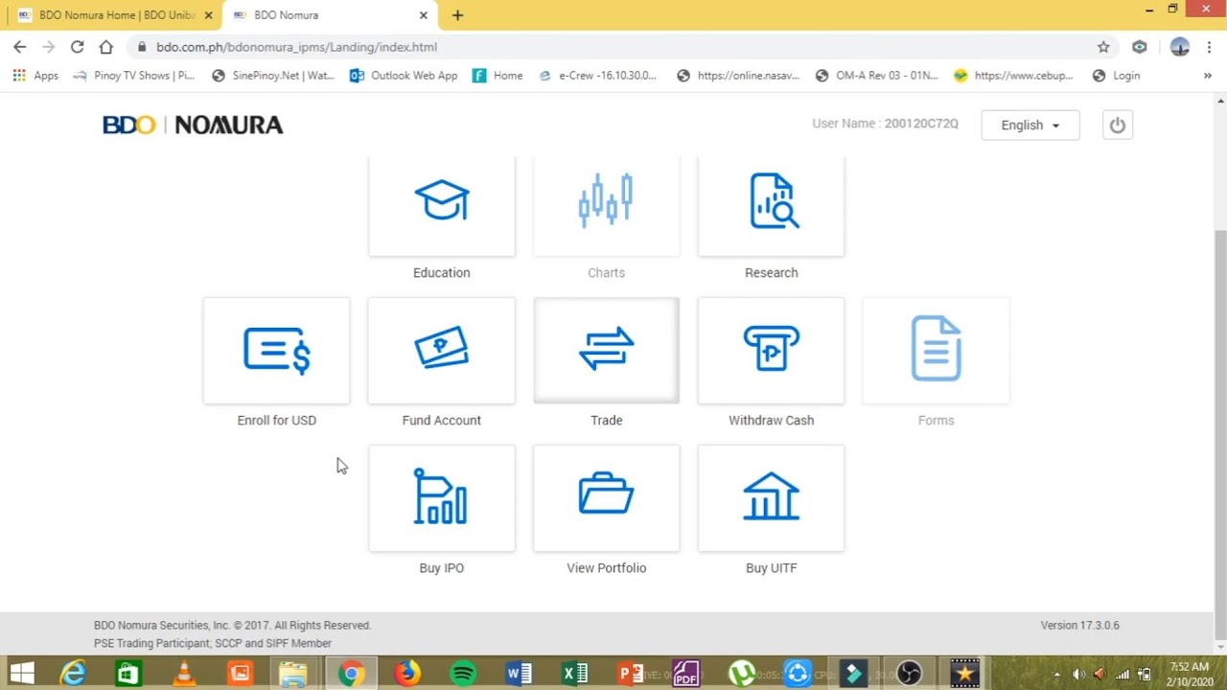Close the BDO Nomura Home tab
Image resolution: width=1227 pixels, height=690 pixels.
point(208,15)
